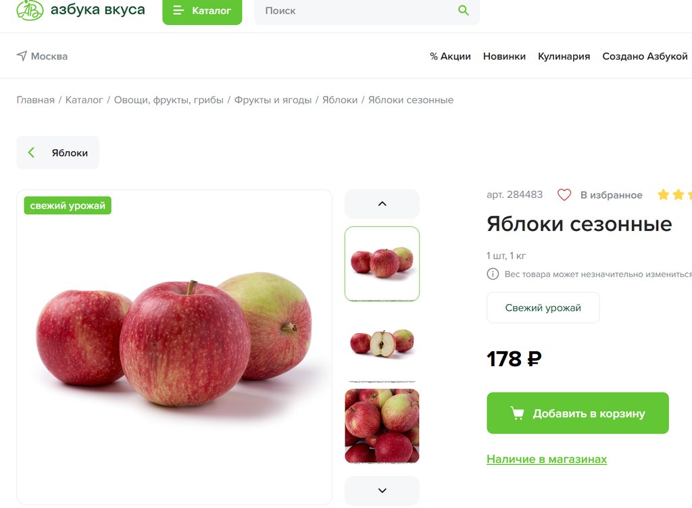Show previous thumbnails with up chevron
Viewport: 692px width, 508px height.
tap(382, 204)
